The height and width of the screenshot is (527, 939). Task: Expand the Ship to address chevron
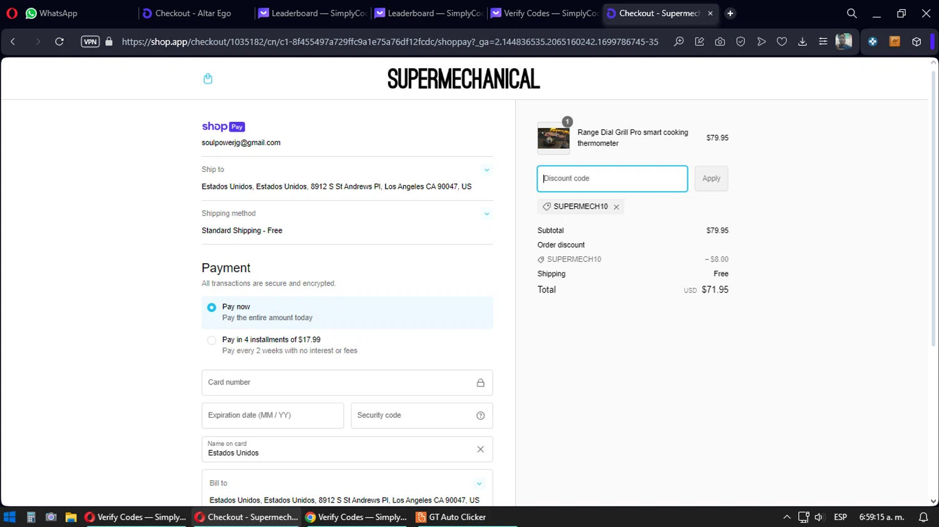click(x=486, y=170)
